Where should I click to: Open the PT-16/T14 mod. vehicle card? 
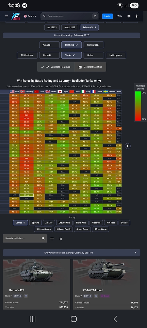(x=106, y=284)
